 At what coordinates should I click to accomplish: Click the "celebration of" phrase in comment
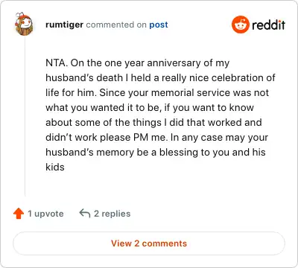pos(243,77)
